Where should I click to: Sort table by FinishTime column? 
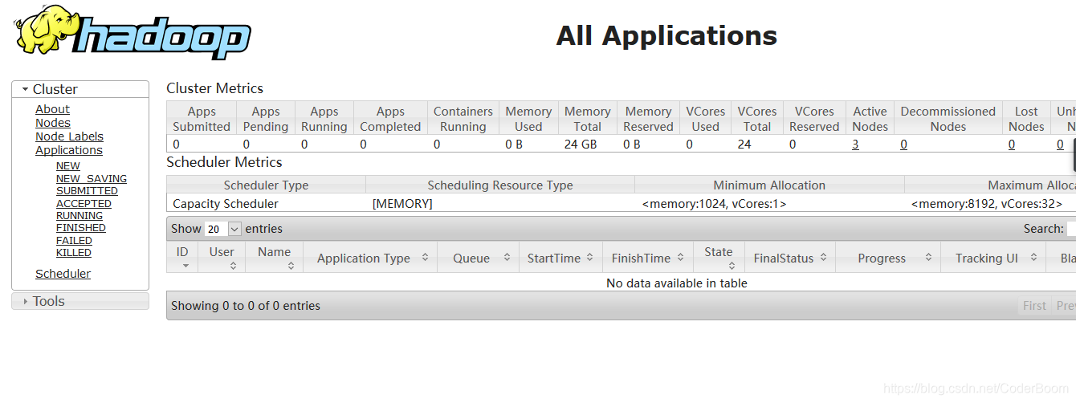pyautogui.click(x=648, y=258)
